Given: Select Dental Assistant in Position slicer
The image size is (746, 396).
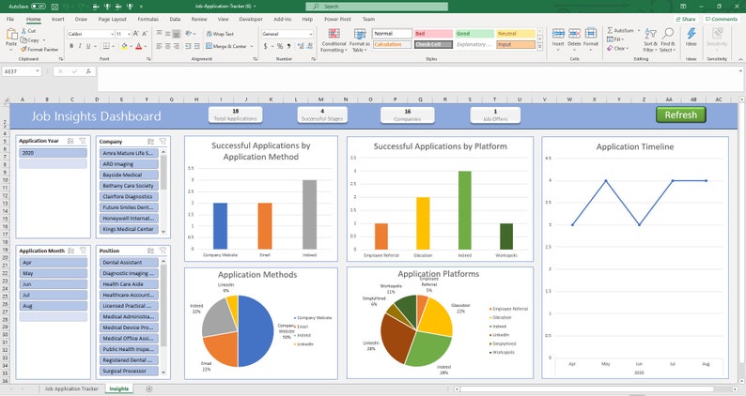Looking at the screenshot, I should [x=129, y=263].
